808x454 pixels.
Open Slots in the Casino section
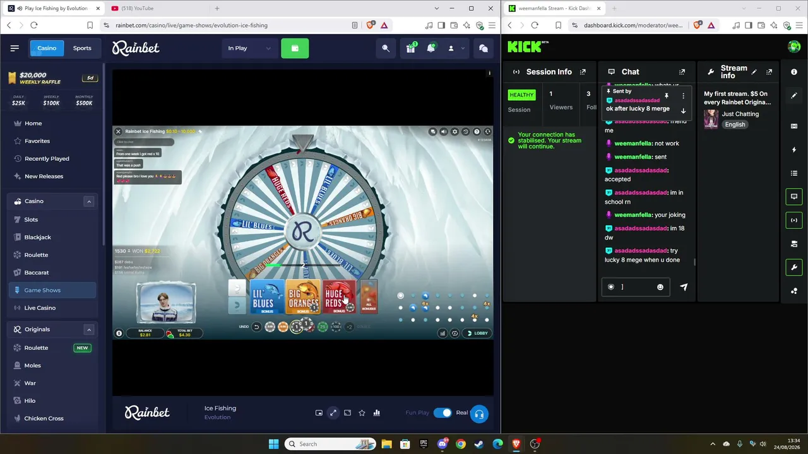coord(53,219)
